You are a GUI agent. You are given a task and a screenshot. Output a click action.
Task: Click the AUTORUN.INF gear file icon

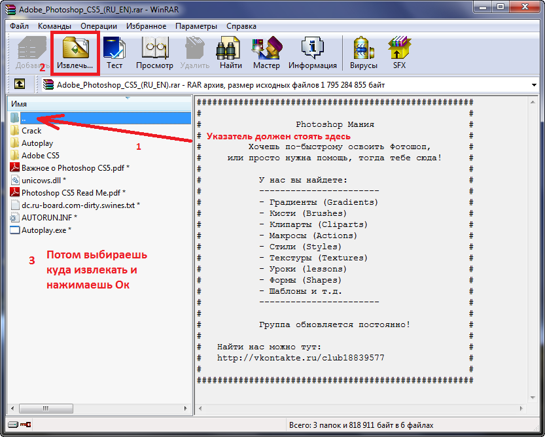pyautogui.click(x=14, y=218)
